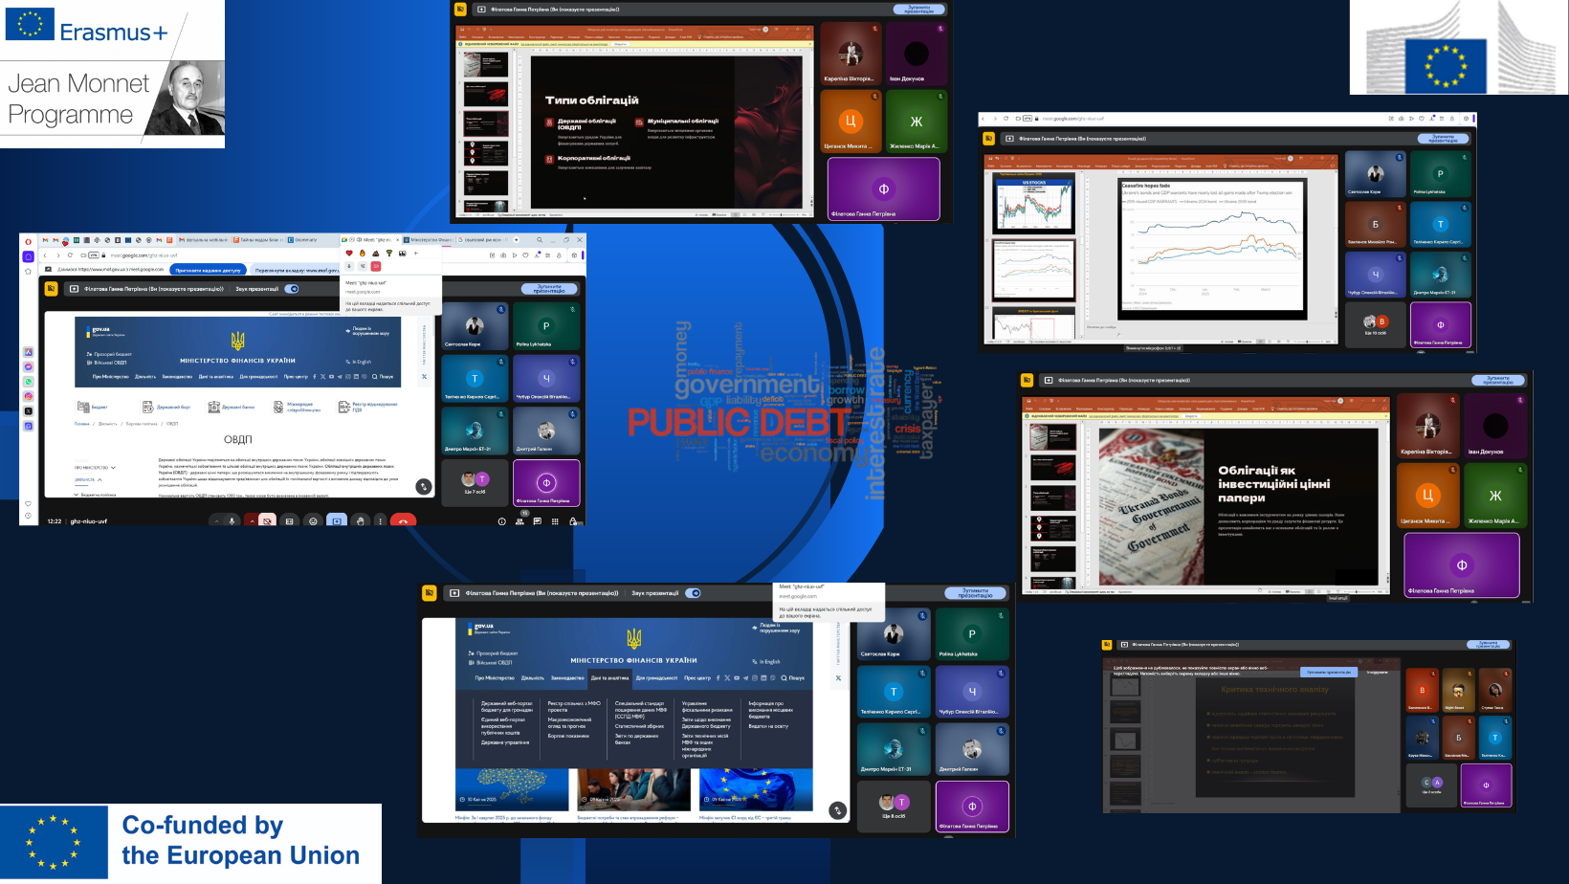
Task: Click Припинити надання доступу button
Action: point(208,270)
